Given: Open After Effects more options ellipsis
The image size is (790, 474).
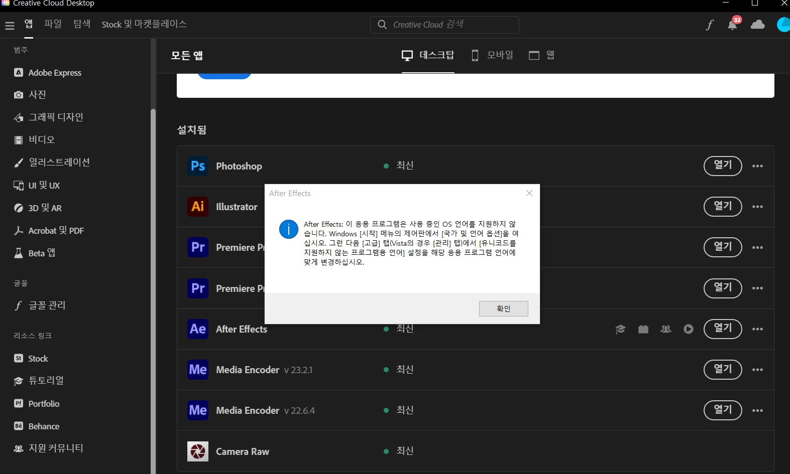Looking at the screenshot, I should 757,329.
